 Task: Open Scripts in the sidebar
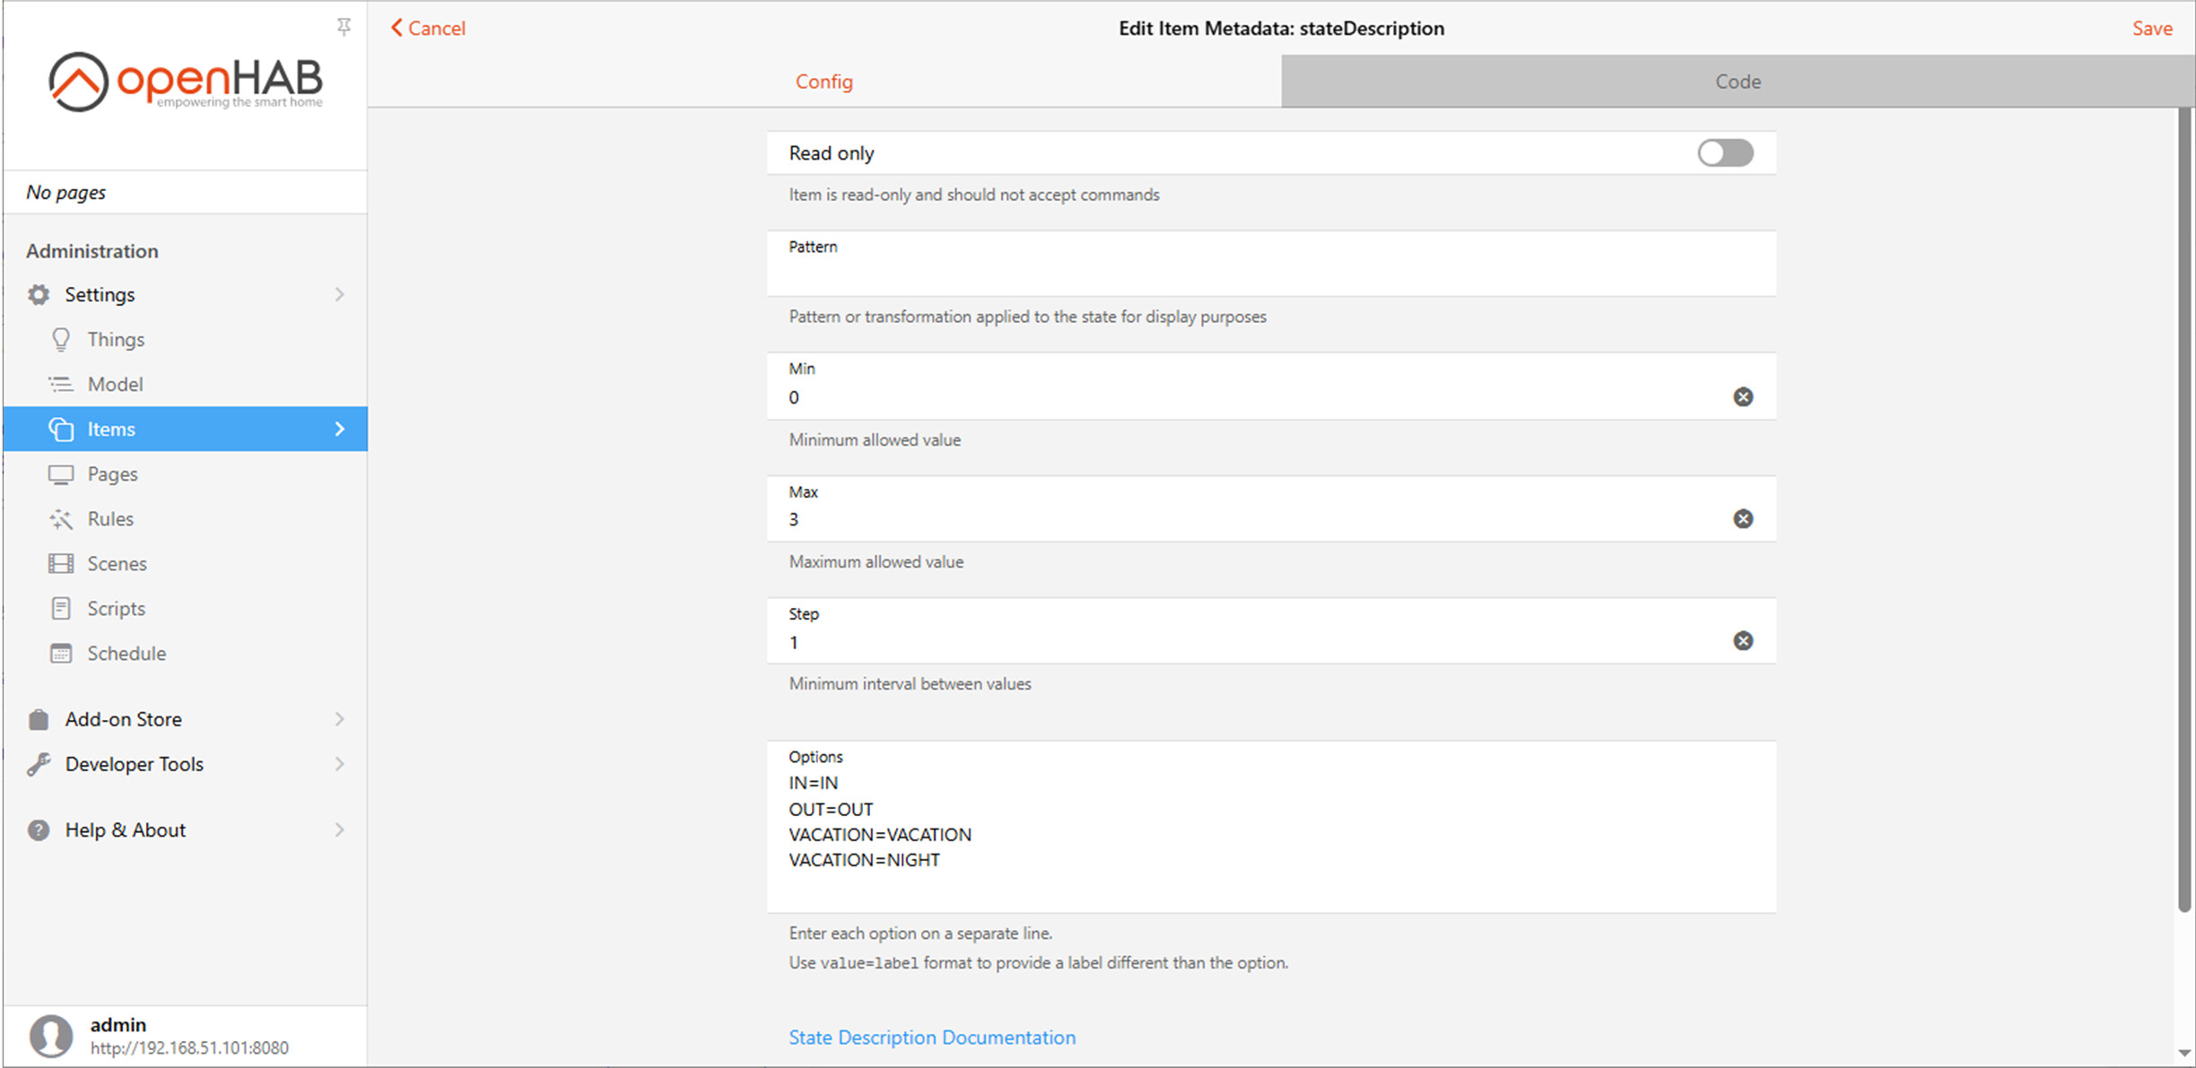pos(186,608)
